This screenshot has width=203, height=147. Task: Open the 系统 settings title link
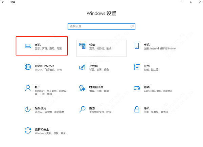38,44
